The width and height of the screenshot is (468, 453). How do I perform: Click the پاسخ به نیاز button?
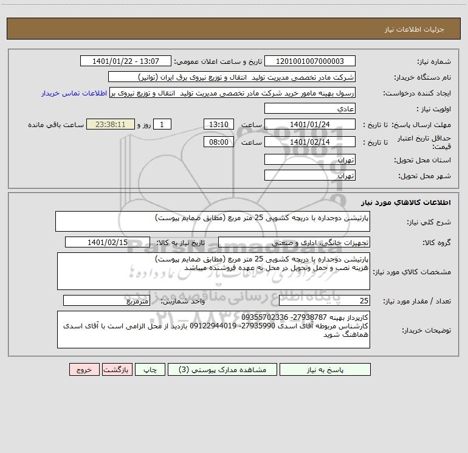pyautogui.click(x=325, y=369)
